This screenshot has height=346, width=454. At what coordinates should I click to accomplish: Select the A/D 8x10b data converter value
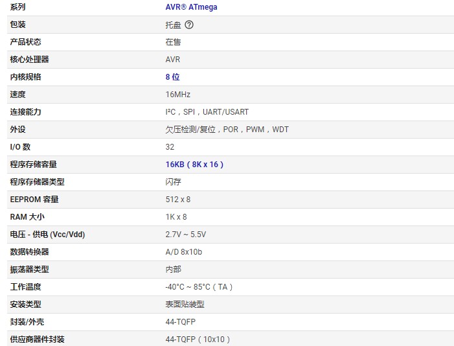tap(183, 252)
